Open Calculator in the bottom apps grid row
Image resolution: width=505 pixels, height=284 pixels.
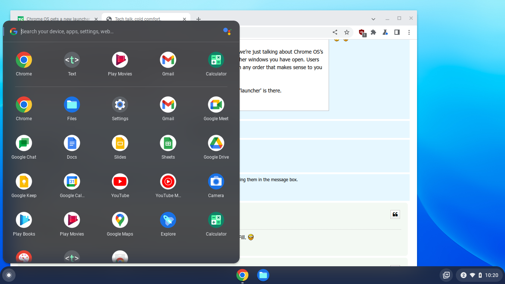216,224
